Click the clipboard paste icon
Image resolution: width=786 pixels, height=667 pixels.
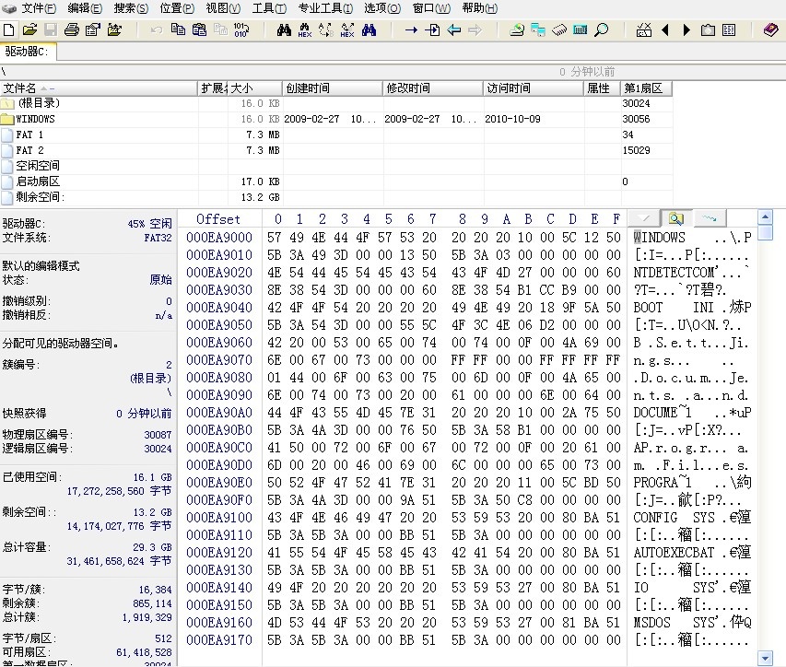click(x=199, y=30)
